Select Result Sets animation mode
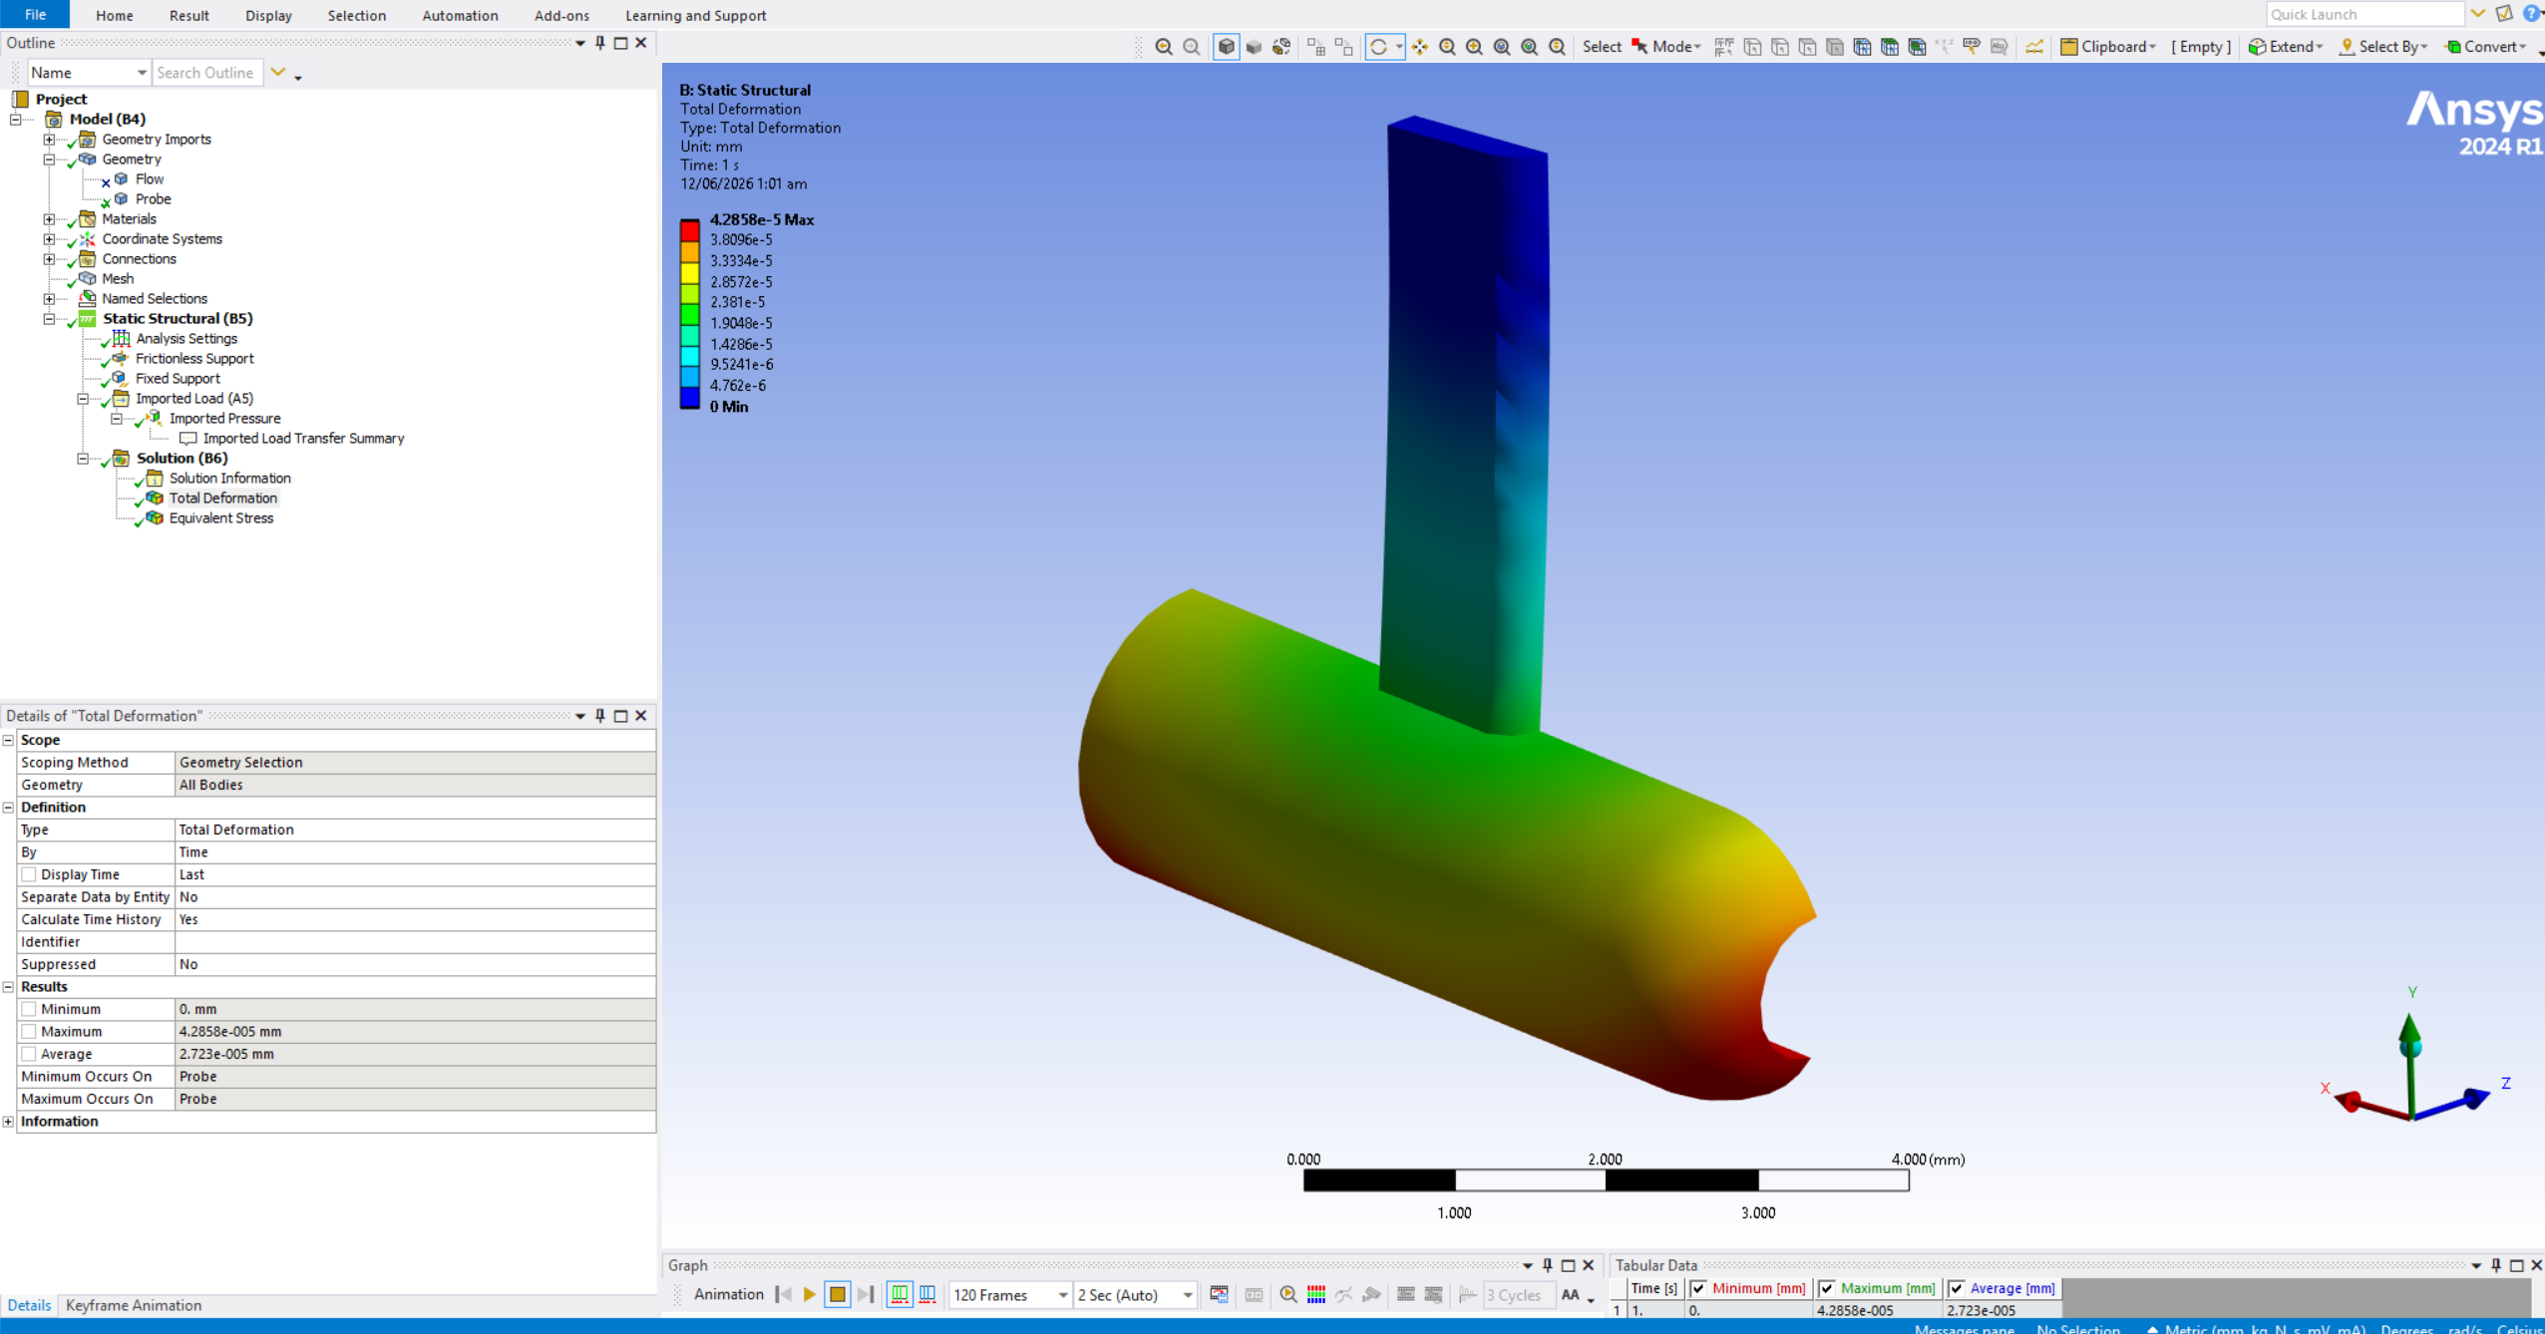Screen dimensions: 2545x1334 pyautogui.click(x=927, y=1294)
